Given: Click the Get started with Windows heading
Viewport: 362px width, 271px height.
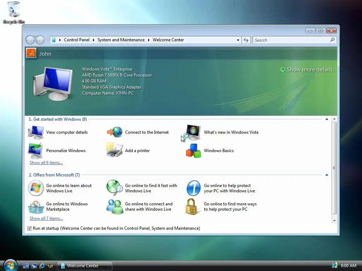Looking at the screenshot, I should point(58,119).
